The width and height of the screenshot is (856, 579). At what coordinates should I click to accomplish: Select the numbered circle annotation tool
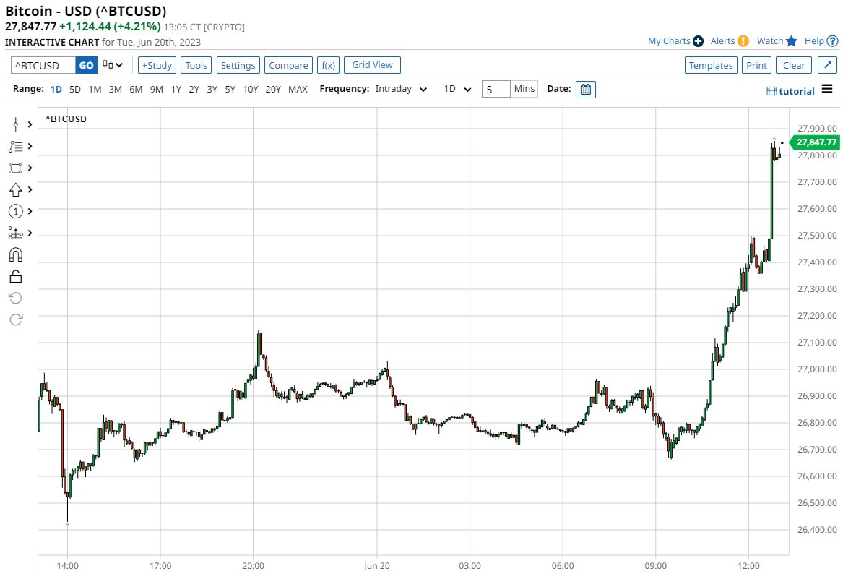point(15,211)
